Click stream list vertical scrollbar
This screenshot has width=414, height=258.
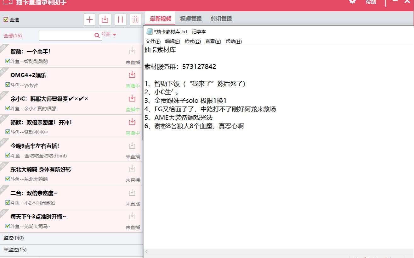(142, 93)
